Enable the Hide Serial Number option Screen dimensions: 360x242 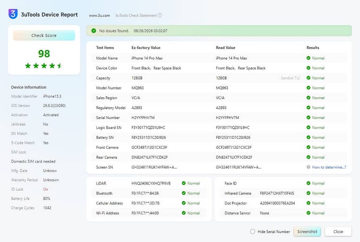pyautogui.click(x=253, y=232)
